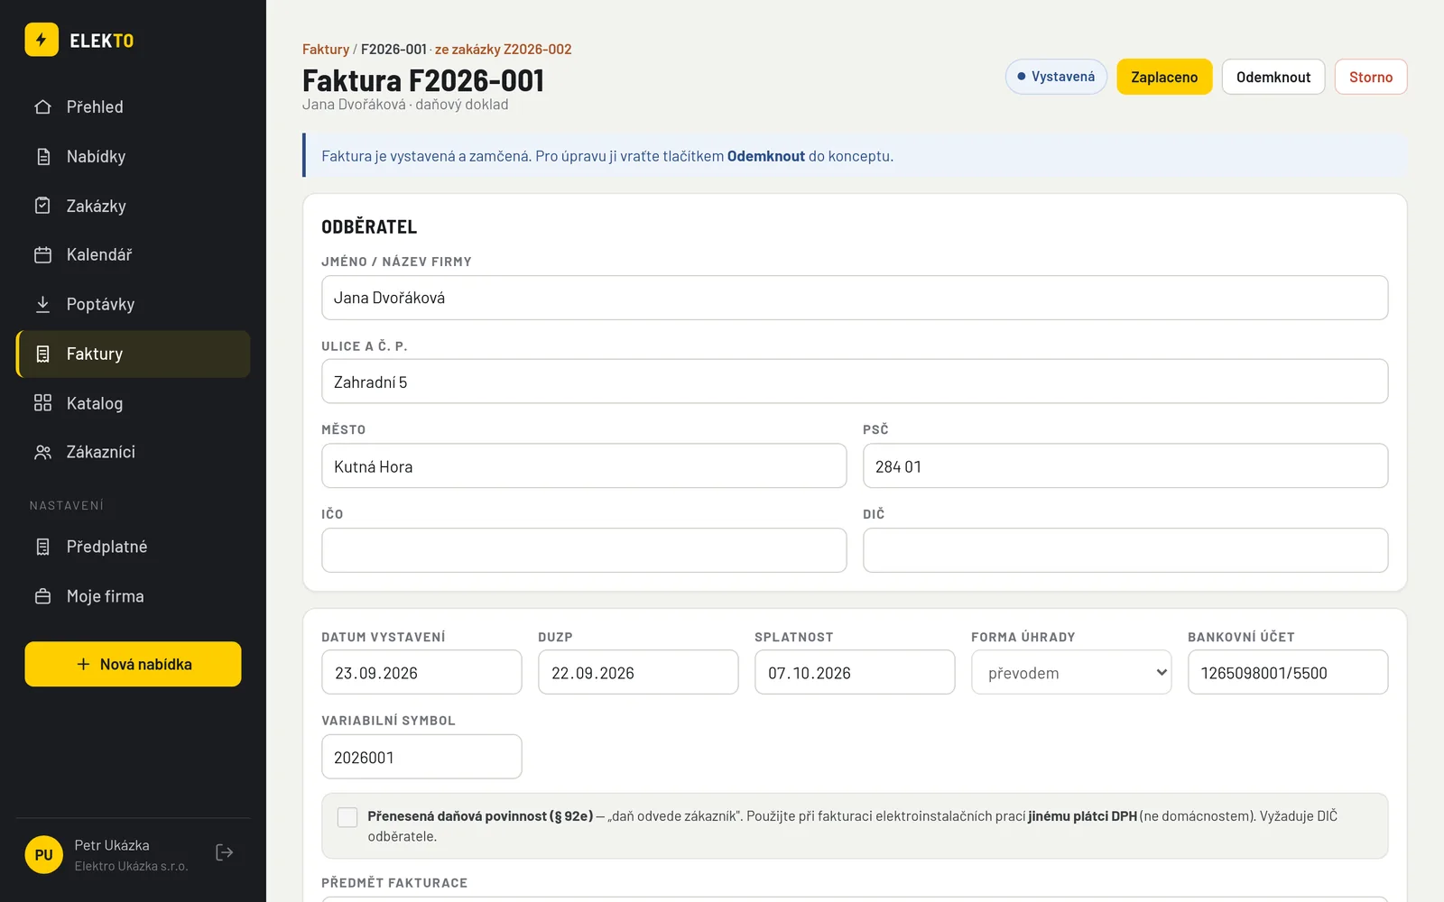Open the Forma úhrady dropdown
Image resolution: width=1444 pixels, height=902 pixels.
point(1071,672)
